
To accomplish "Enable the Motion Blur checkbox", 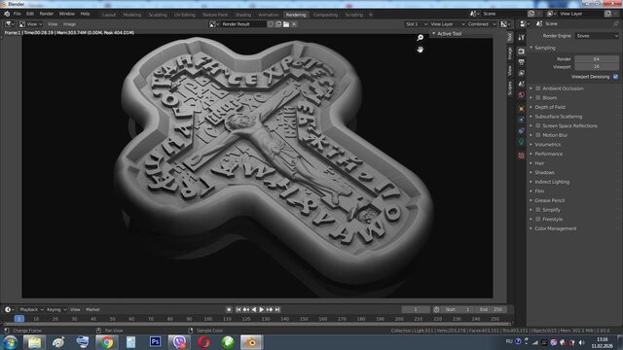I will coord(538,135).
